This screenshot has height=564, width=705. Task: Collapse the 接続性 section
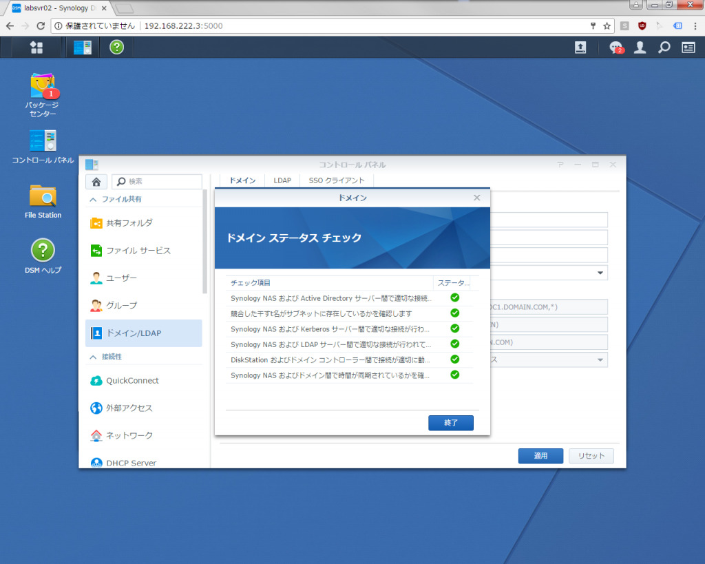tap(93, 357)
